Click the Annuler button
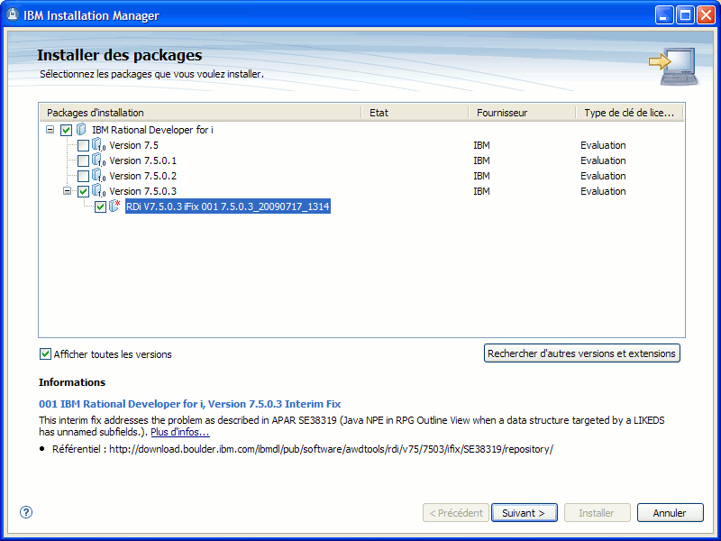 click(x=670, y=513)
